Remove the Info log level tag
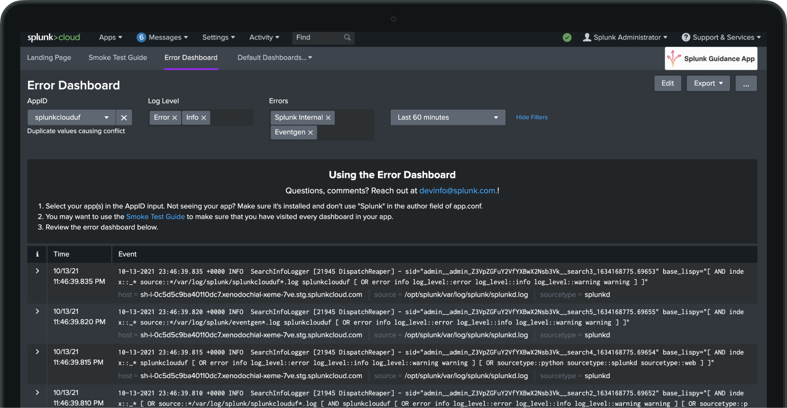 click(x=203, y=118)
